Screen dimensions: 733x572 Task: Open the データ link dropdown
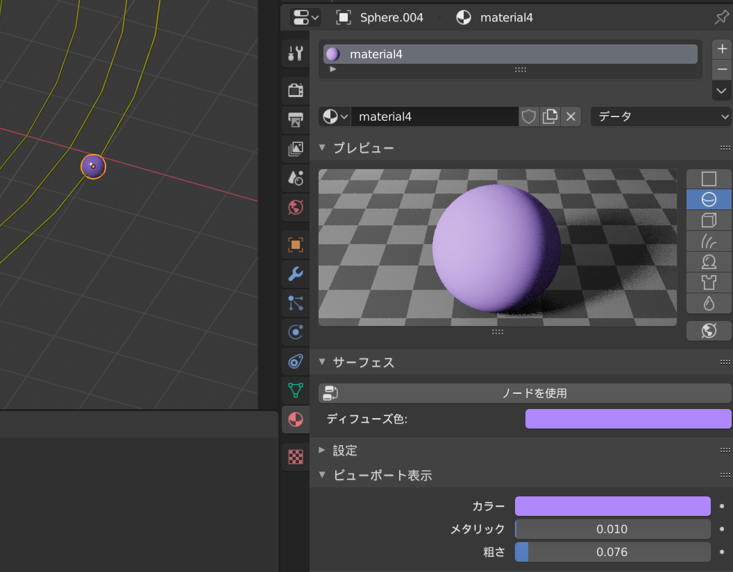click(661, 116)
